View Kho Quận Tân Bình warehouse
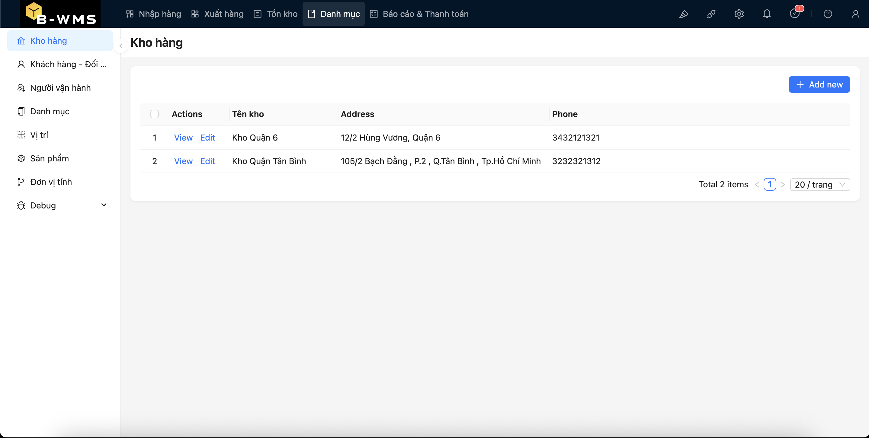This screenshot has height=438, width=869. (x=183, y=161)
